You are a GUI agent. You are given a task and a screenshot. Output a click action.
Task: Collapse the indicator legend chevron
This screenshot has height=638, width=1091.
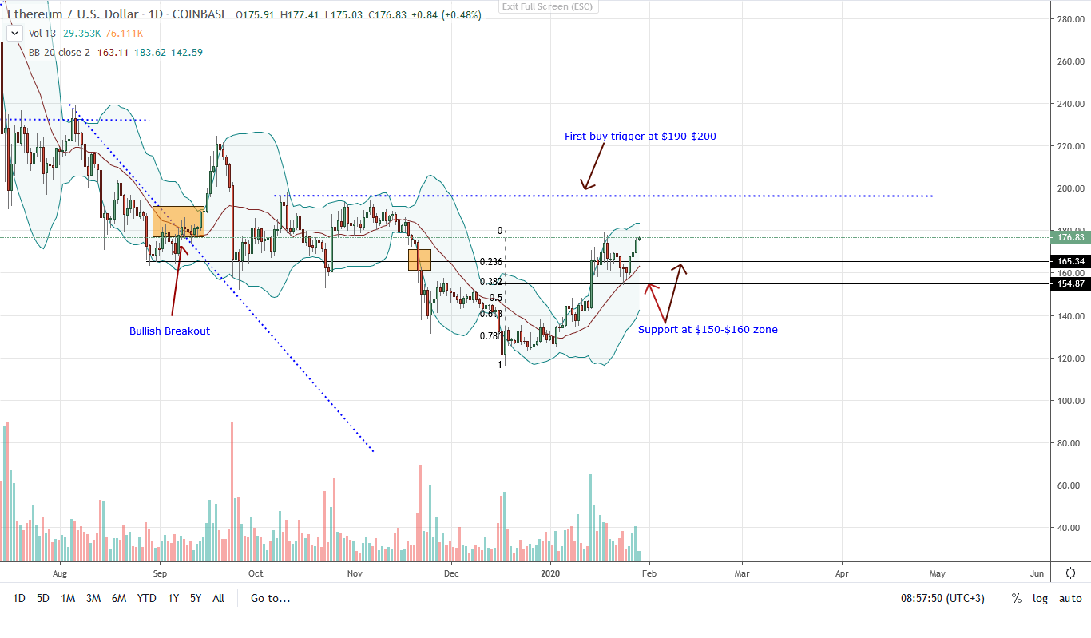click(14, 33)
